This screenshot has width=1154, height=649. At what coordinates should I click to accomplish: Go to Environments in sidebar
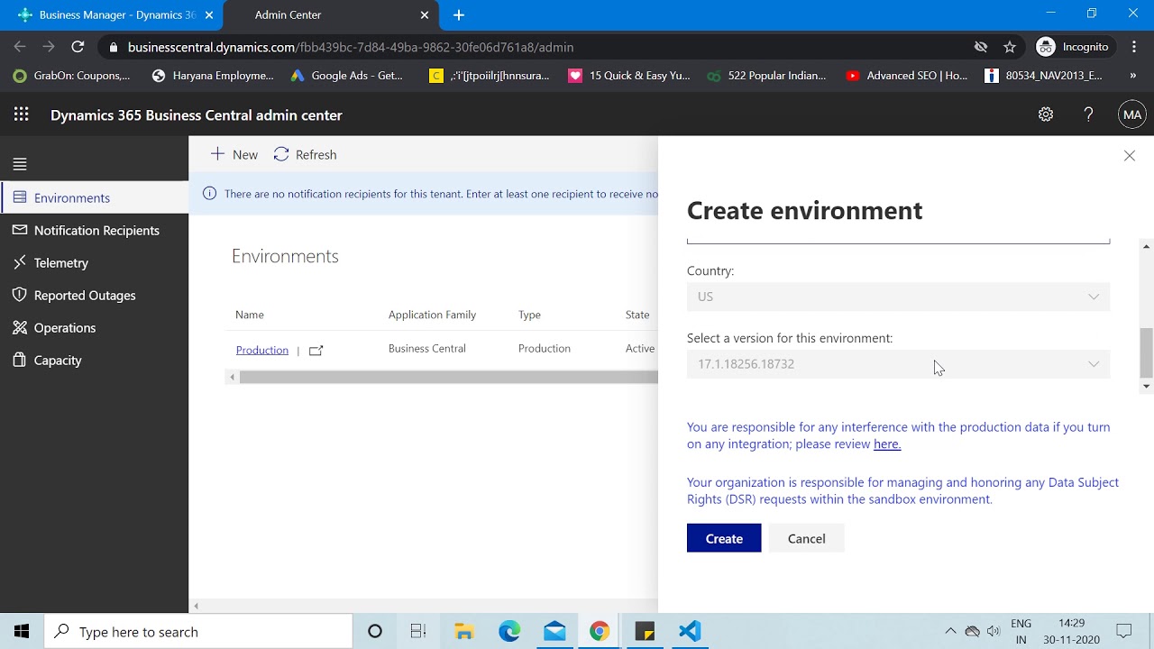pyautogui.click(x=94, y=197)
